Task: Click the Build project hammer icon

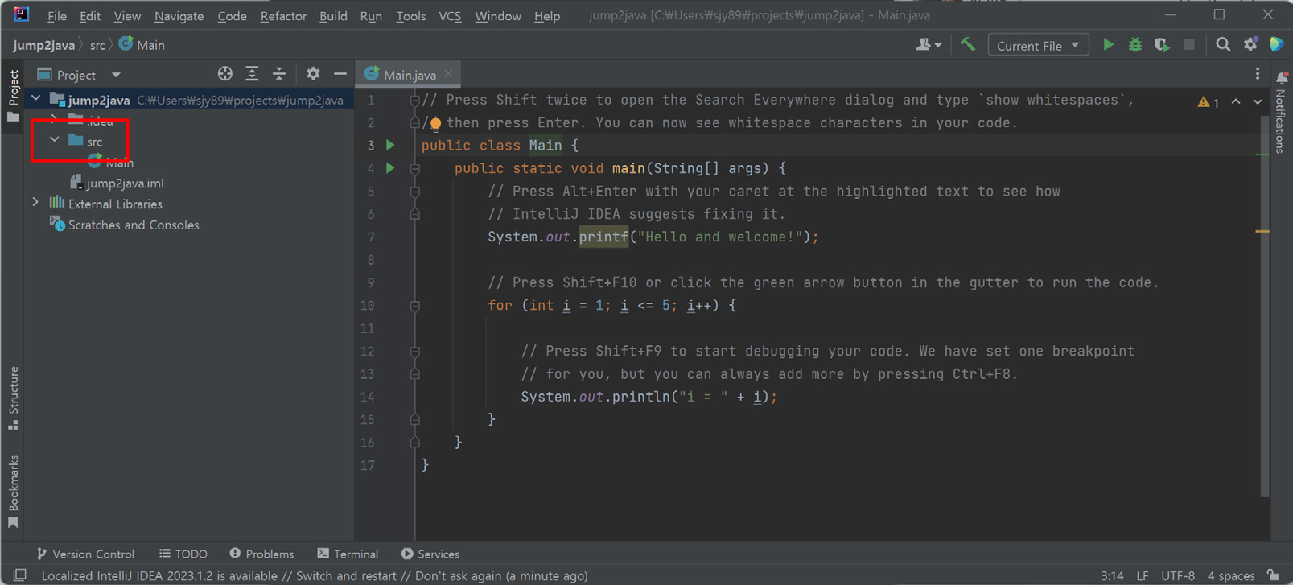Action: (x=968, y=45)
